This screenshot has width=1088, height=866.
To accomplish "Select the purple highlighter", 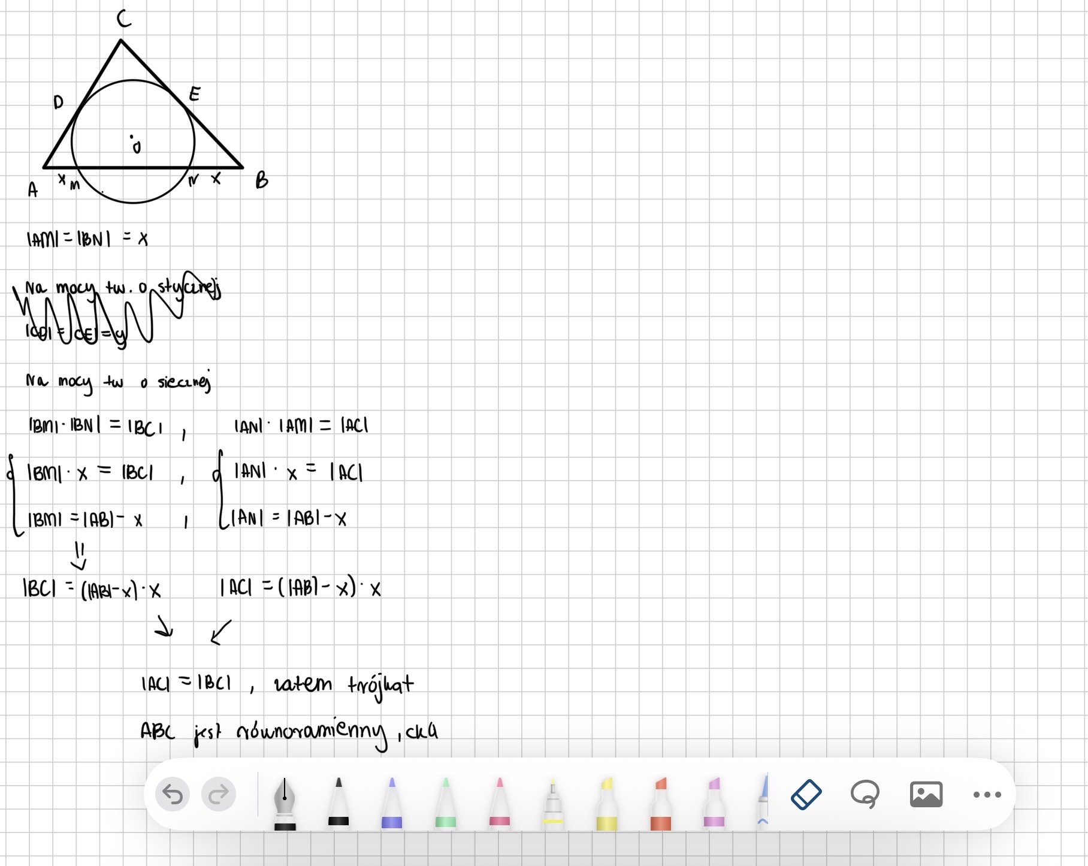I will (x=714, y=803).
